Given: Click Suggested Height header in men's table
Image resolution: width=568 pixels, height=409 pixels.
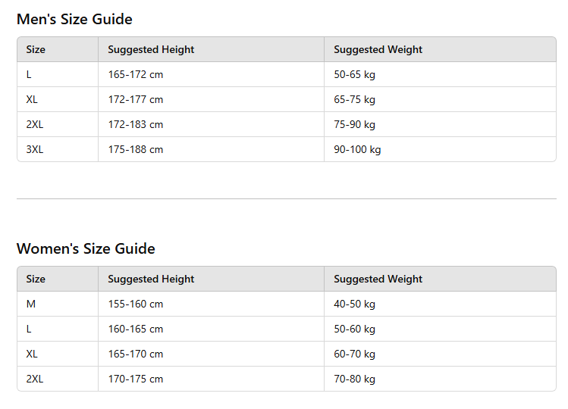Looking at the screenshot, I should coord(151,50).
